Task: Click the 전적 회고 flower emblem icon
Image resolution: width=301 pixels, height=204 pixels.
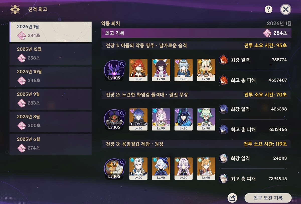Action: (x=15, y=10)
